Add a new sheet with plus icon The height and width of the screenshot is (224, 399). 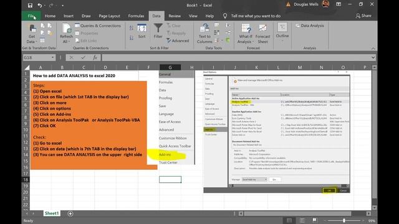pos(70,213)
